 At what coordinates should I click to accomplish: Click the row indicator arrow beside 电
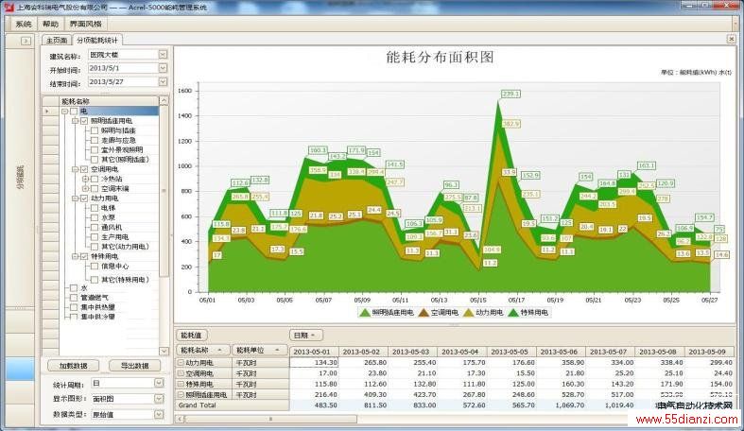(47, 111)
